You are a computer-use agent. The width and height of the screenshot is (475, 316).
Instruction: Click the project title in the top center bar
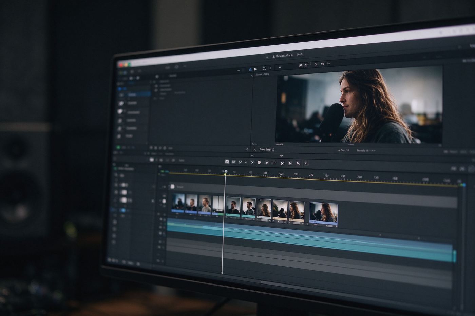pyautogui.click(x=284, y=56)
